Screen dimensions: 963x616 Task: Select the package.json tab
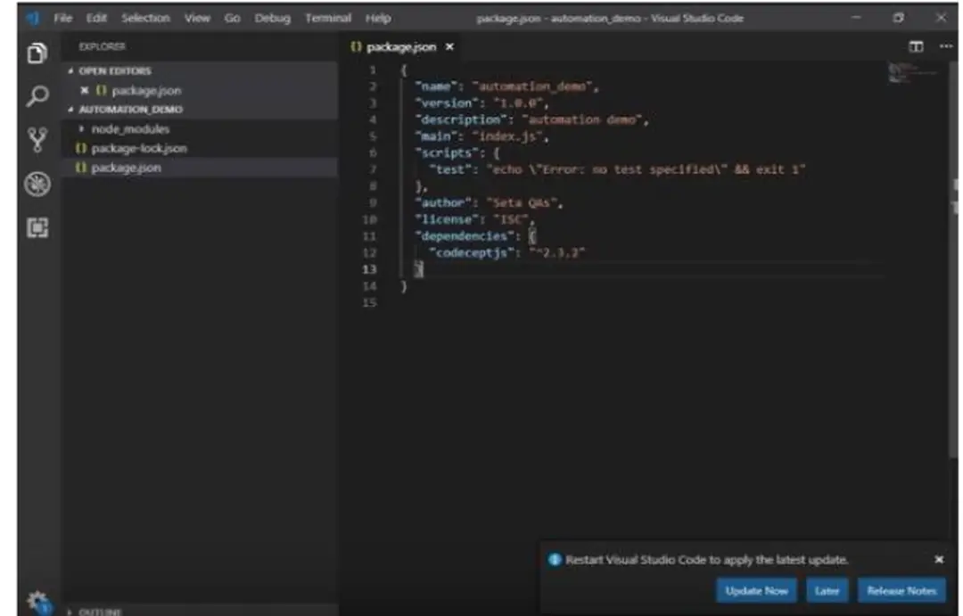[401, 46]
